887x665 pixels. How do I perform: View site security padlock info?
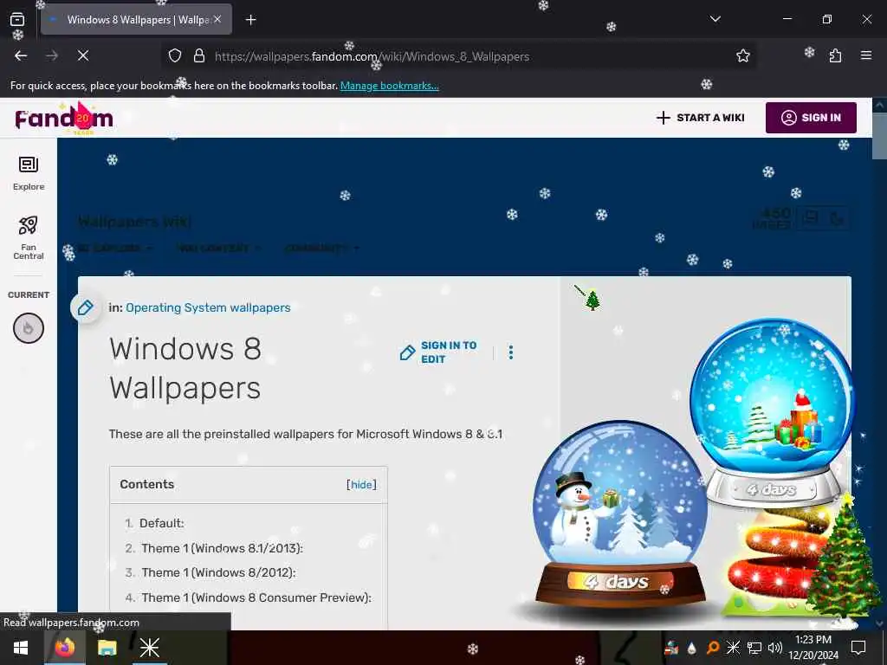[x=199, y=55]
